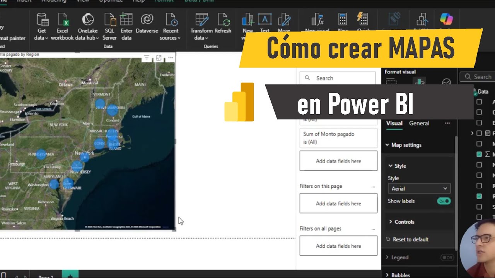Click the Format pane vertical scrollbar
The height and width of the screenshot is (278, 495).
[x=456, y=193]
